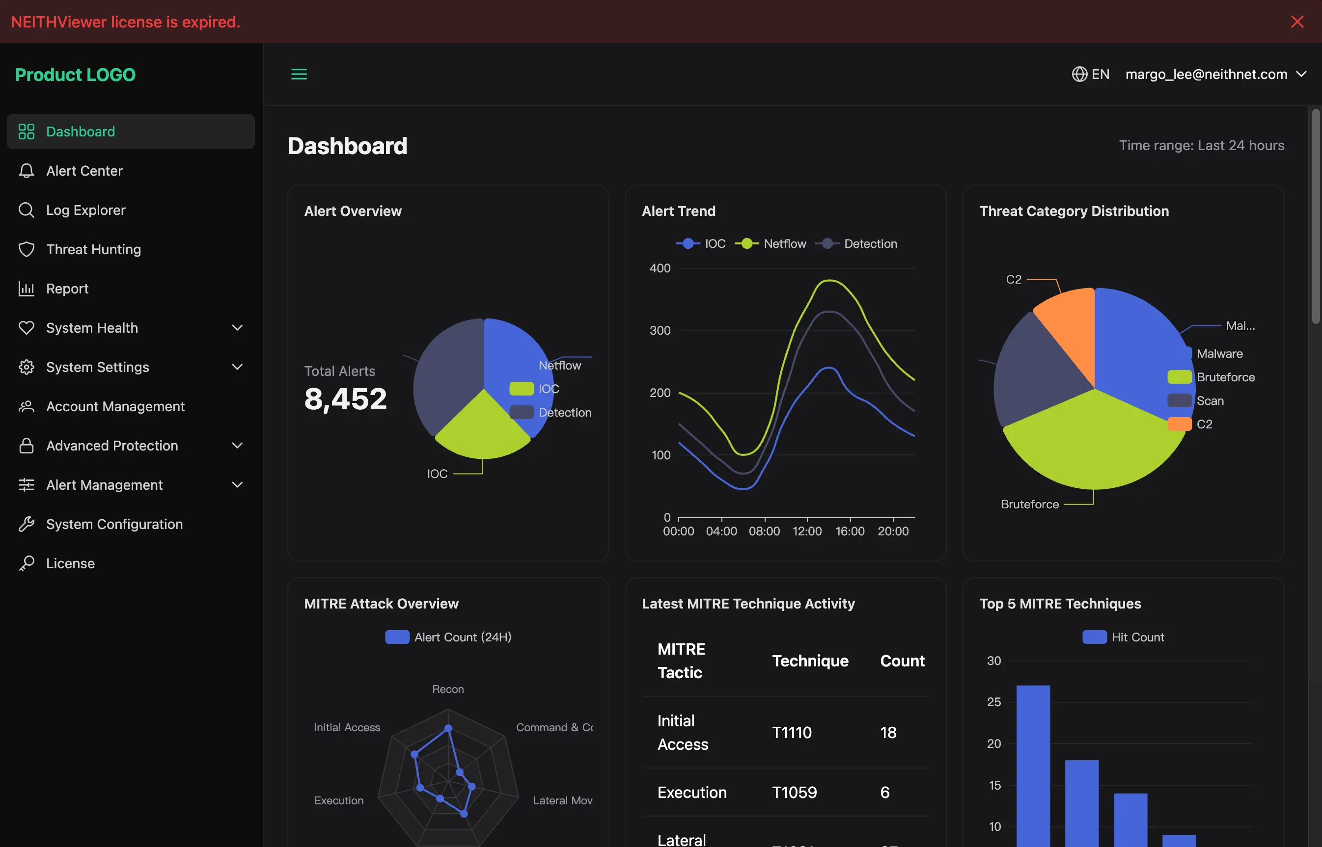Switch language using the EN label
This screenshot has width=1322, height=847.
pos(1100,74)
